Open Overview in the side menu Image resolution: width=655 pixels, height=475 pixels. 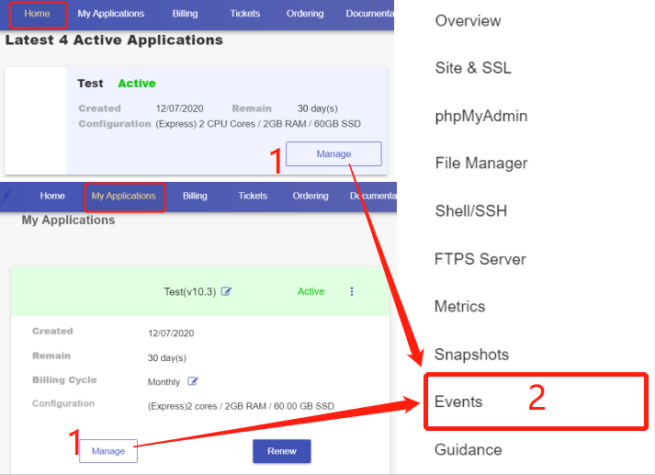(x=468, y=20)
